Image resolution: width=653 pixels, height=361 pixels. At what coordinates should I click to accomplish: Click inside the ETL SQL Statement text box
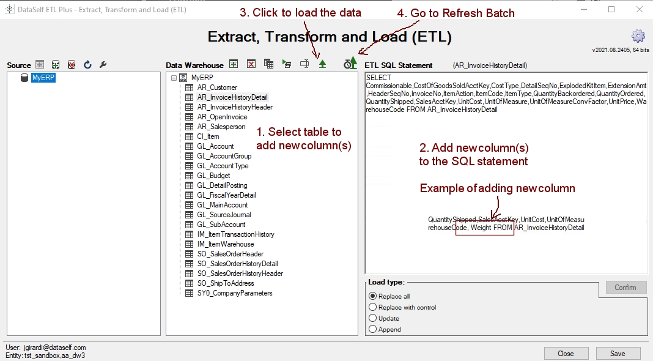[506, 184]
